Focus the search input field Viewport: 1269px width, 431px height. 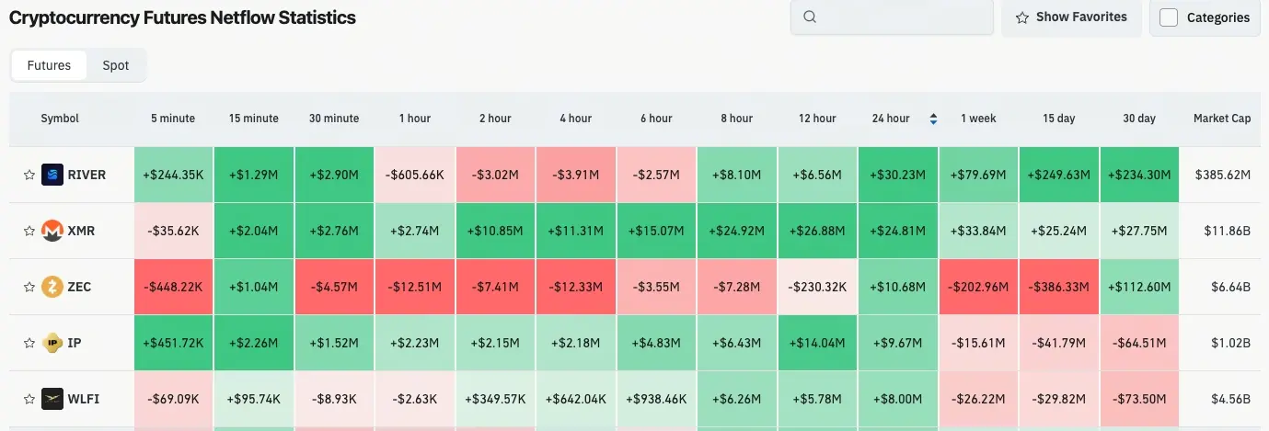(x=892, y=17)
